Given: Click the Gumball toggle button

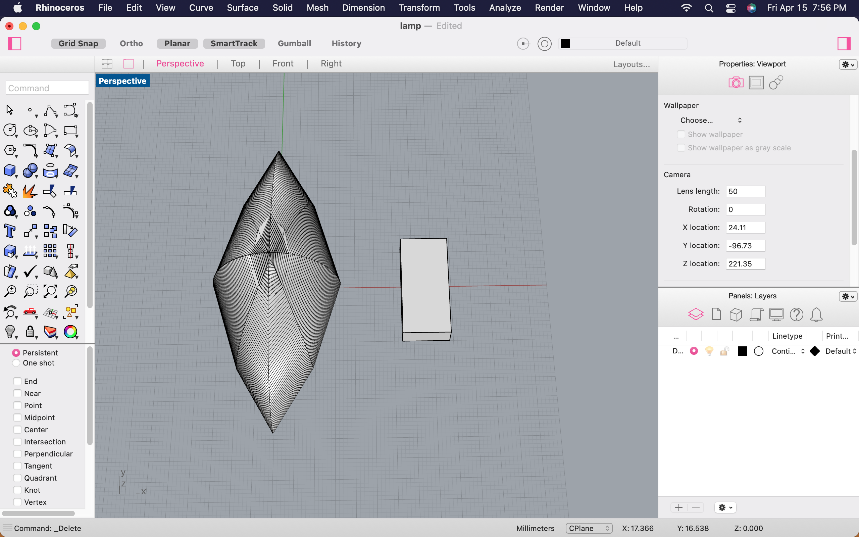Looking at the screenshot, I should [294, 43].
